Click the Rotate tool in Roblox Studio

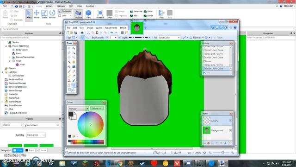click(x=52, y=14)
